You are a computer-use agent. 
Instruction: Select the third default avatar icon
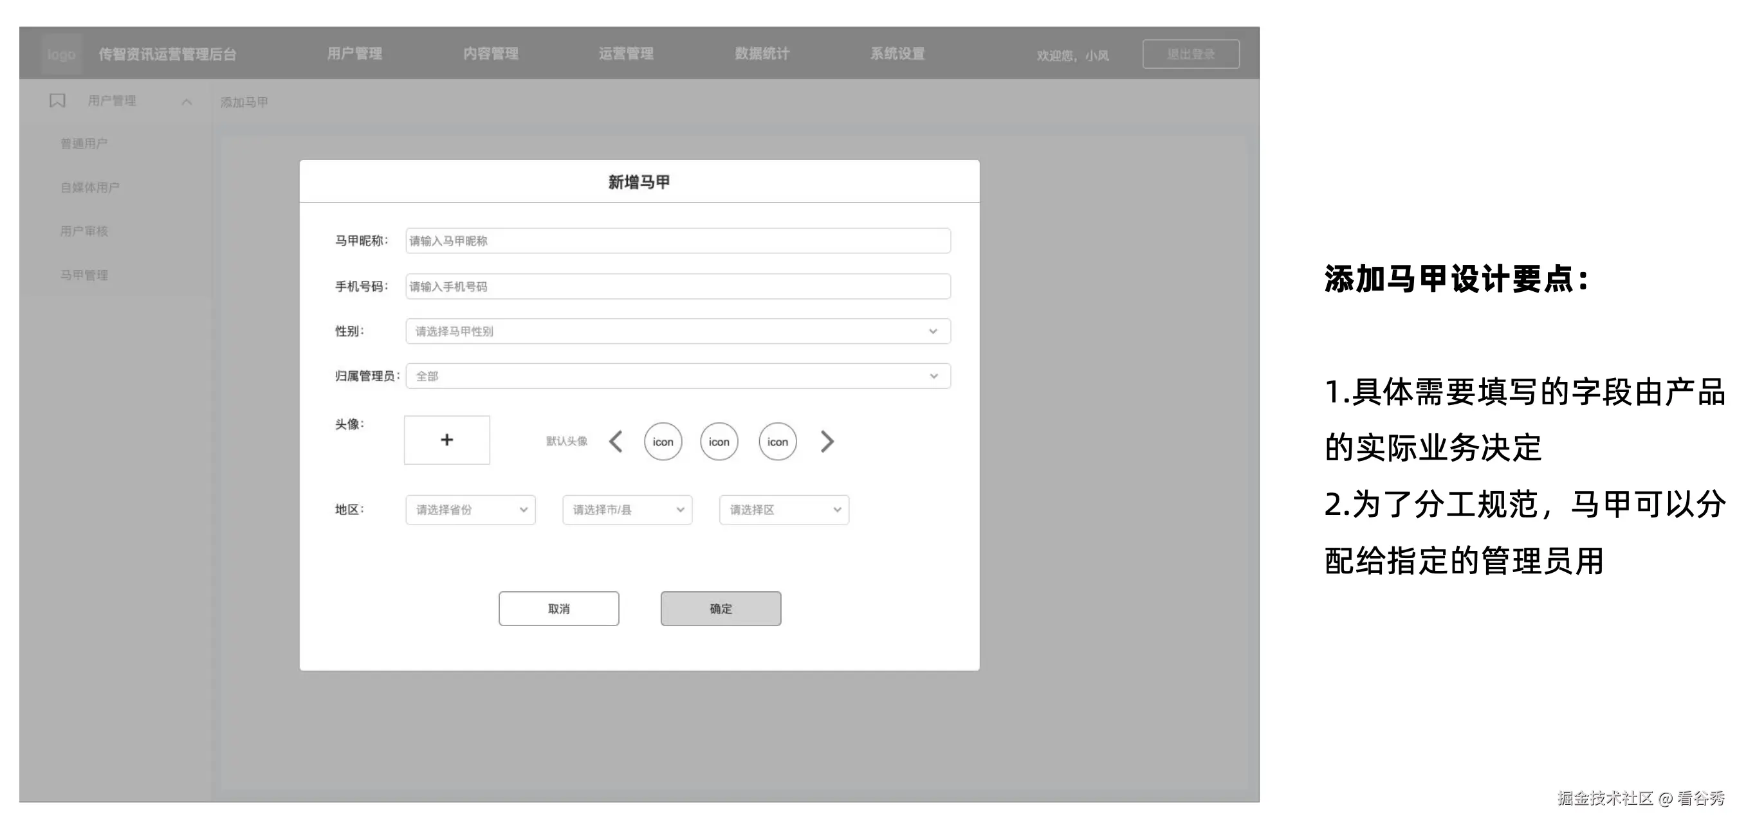click(777, 441)
